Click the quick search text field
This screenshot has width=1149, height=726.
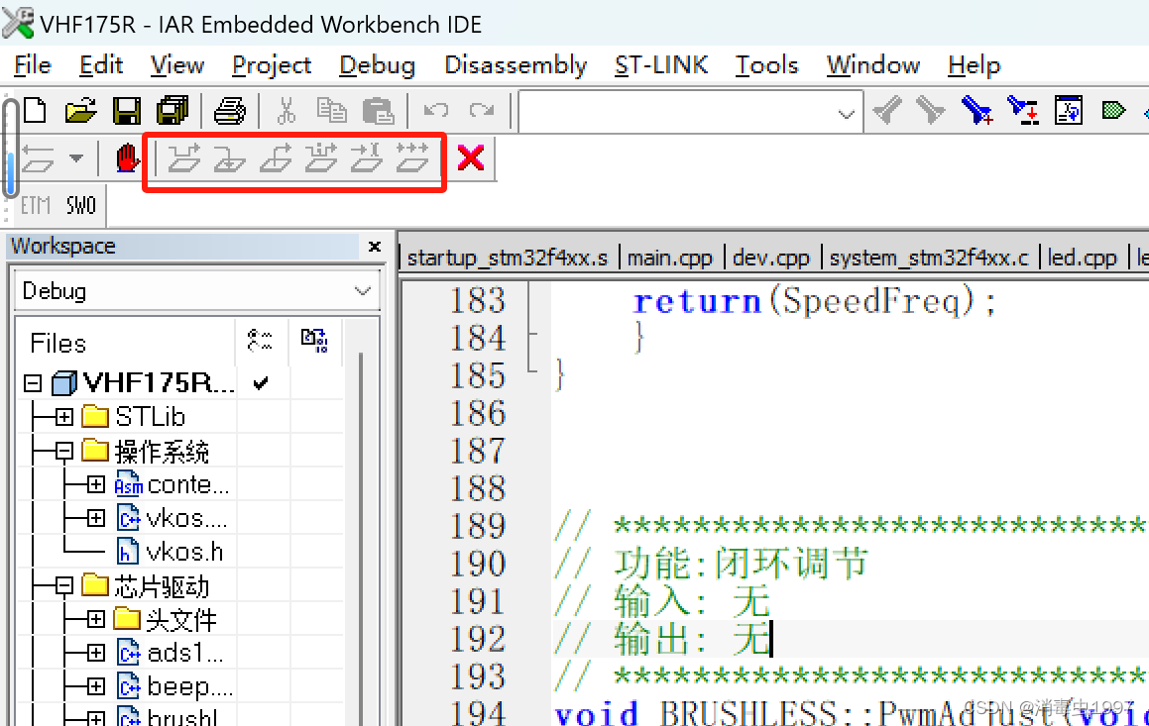(676, 113)
